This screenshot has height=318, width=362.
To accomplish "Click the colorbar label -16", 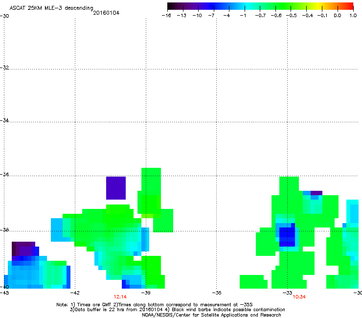I will coord(166,16).
